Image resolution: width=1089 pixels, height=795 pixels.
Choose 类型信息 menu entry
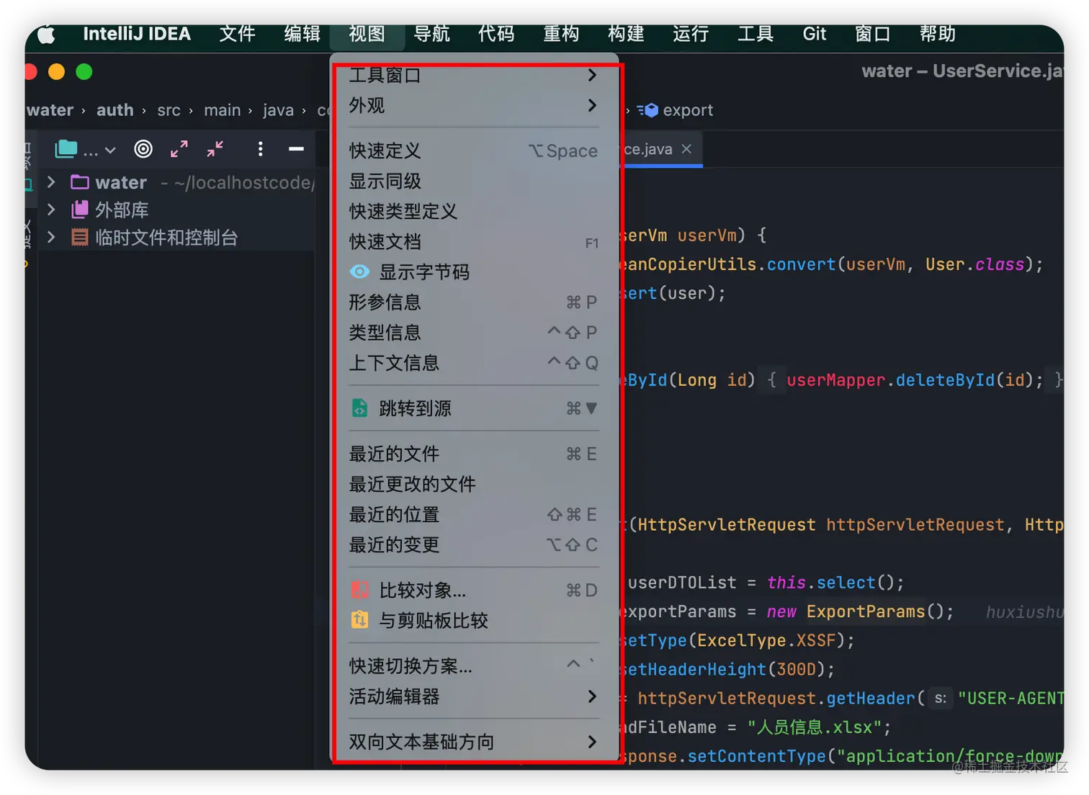(475, 333)
